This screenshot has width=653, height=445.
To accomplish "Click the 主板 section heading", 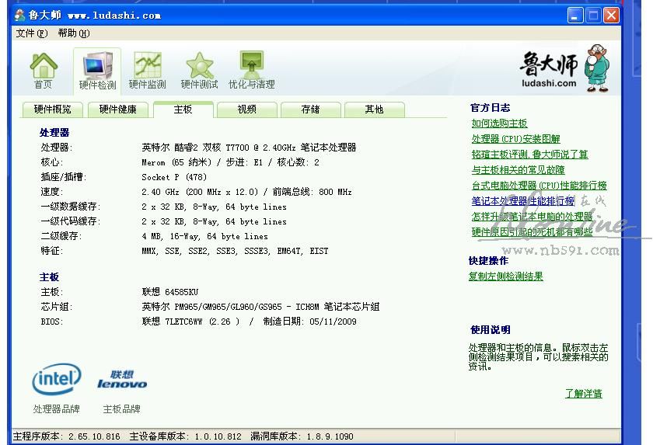I will coord(49,277).
